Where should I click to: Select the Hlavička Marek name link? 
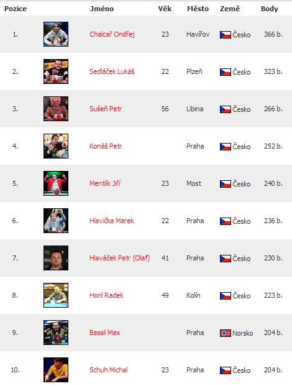(x=112, y=221)
